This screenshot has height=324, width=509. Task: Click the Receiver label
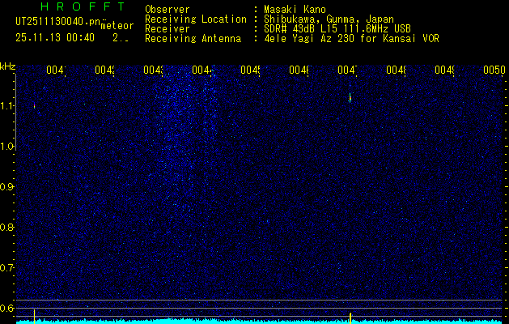[x=168, y=29]
